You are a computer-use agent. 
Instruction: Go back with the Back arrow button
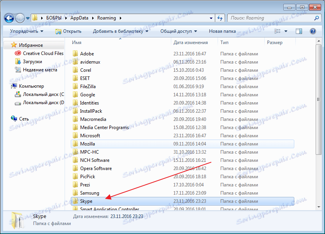(x=9, y=18)
